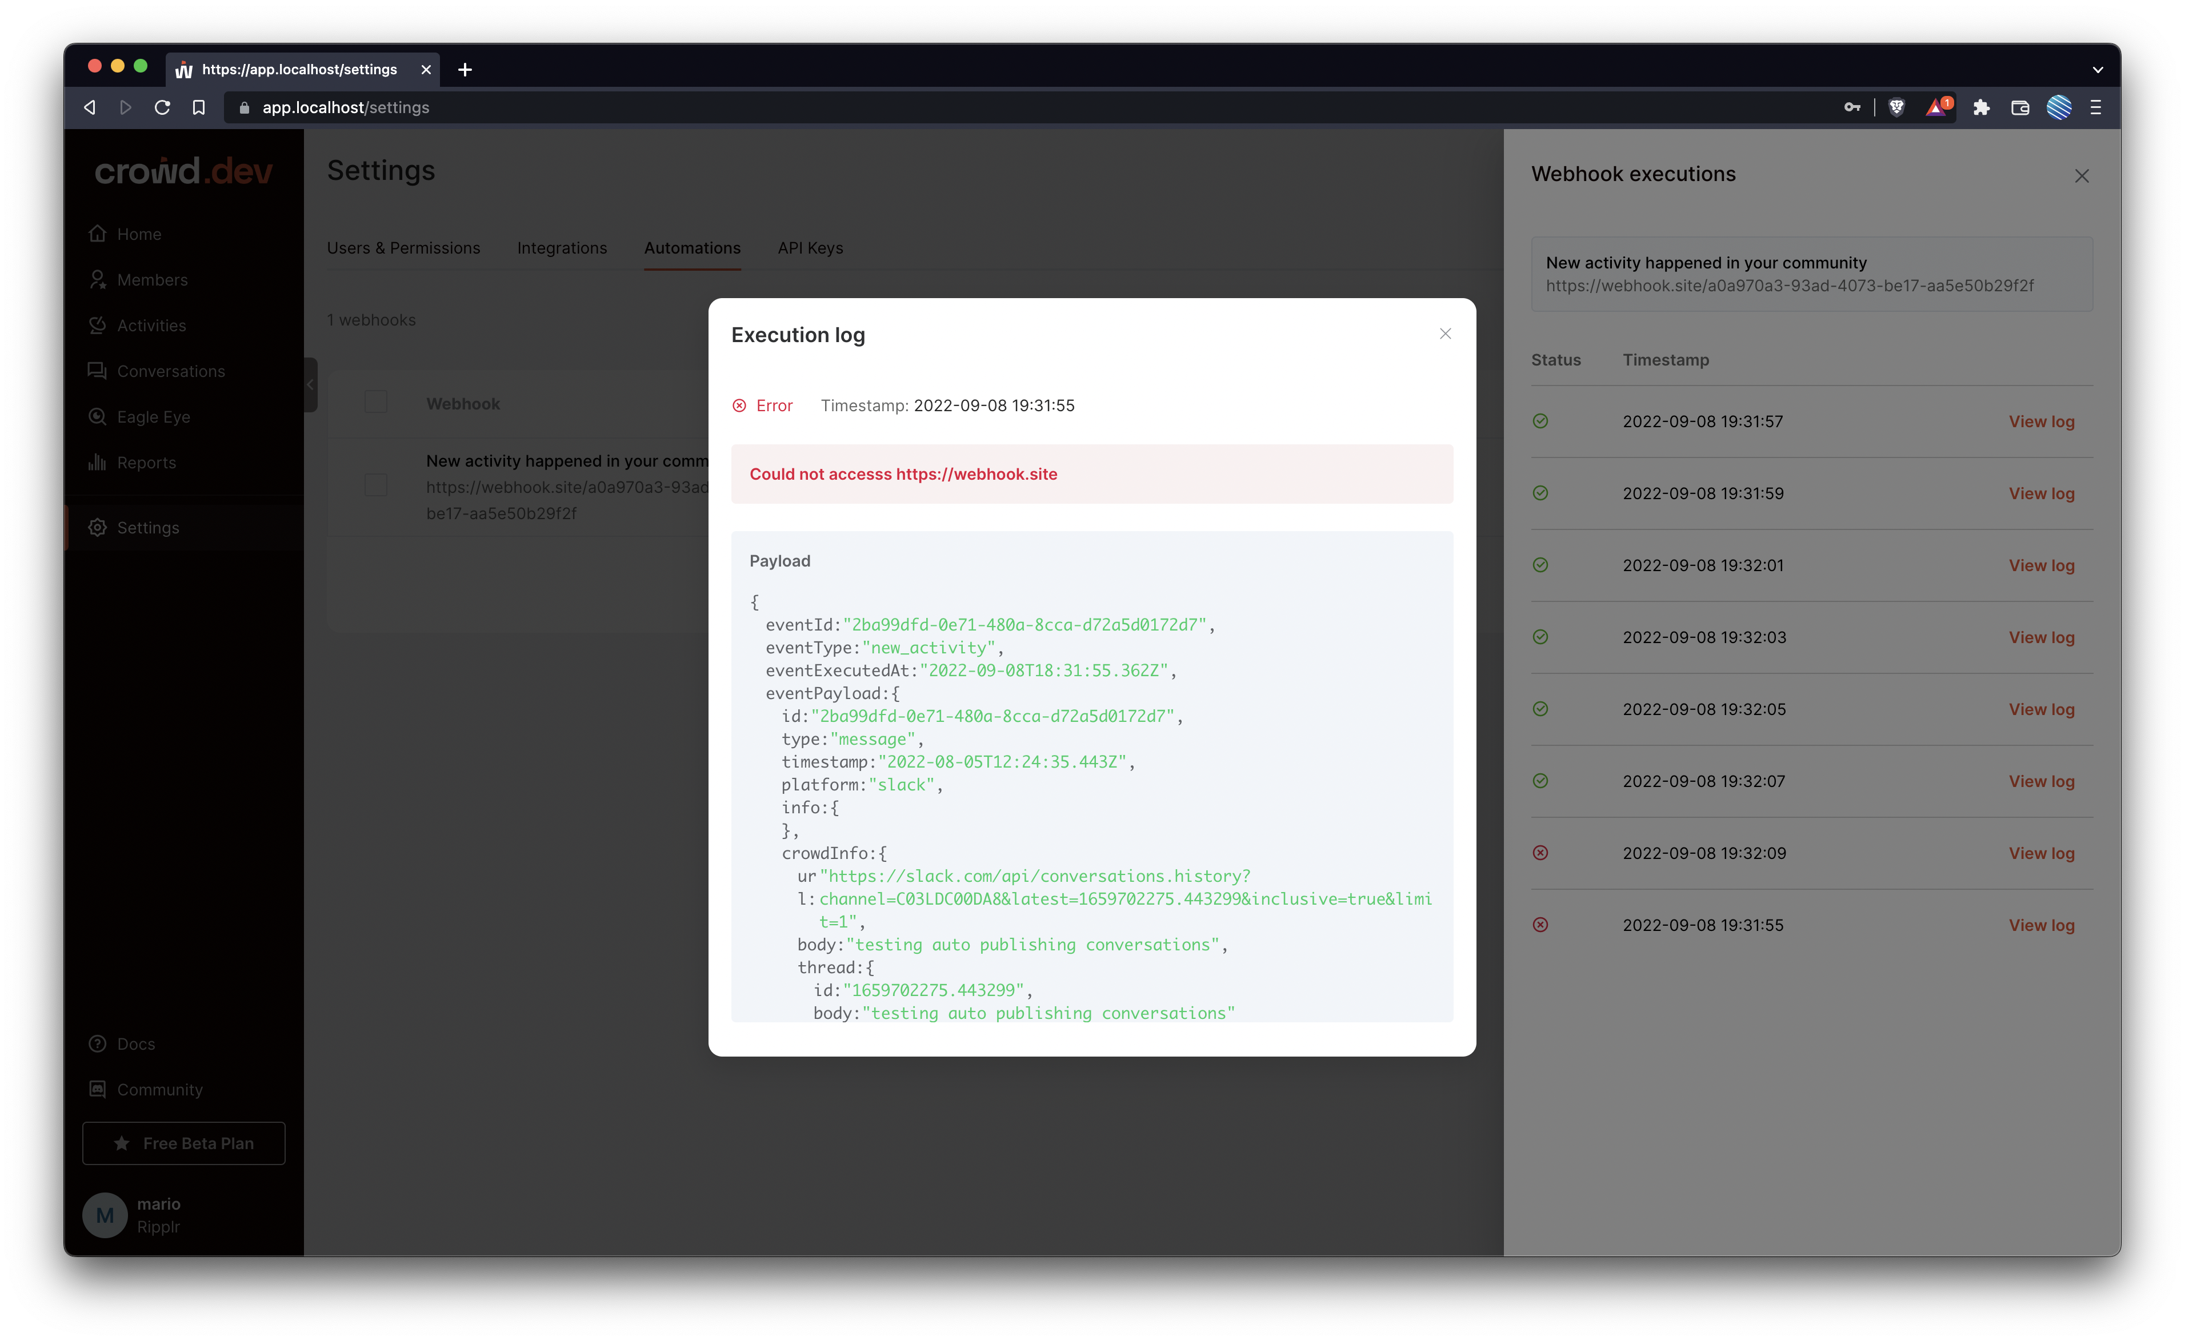The image size is (2185, 1341).
Task: Switch to the Users & Permissions tab
Action: (403, 248)
